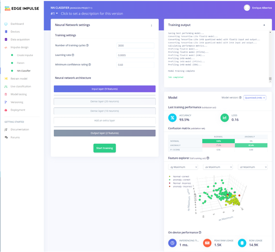
Task: Open the Dashboard icon in sidebar
Action: (x=6, y=24)
